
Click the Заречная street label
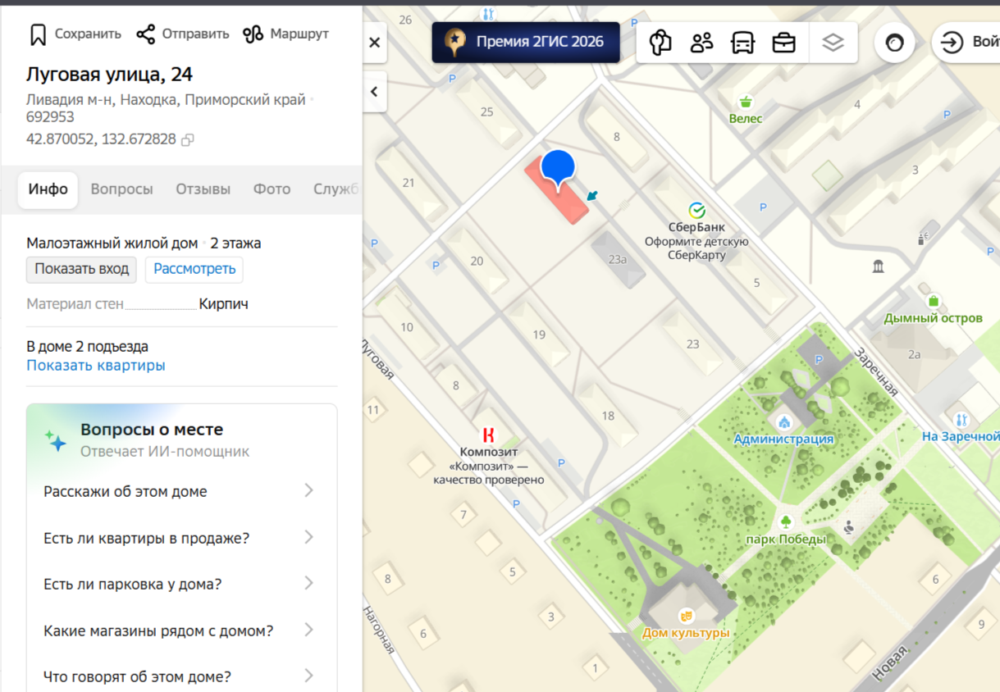(875, 371)
